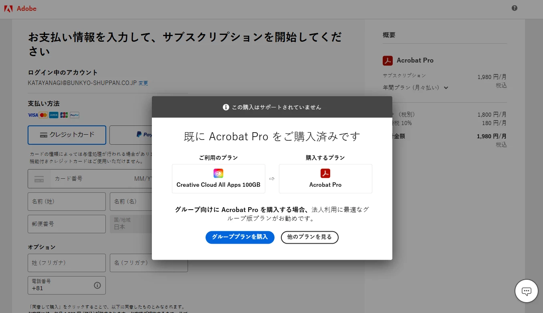Click the ご利用のプラン label

218,158
